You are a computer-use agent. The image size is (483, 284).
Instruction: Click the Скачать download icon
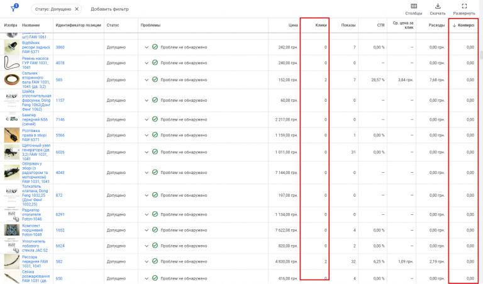point(438,9)
